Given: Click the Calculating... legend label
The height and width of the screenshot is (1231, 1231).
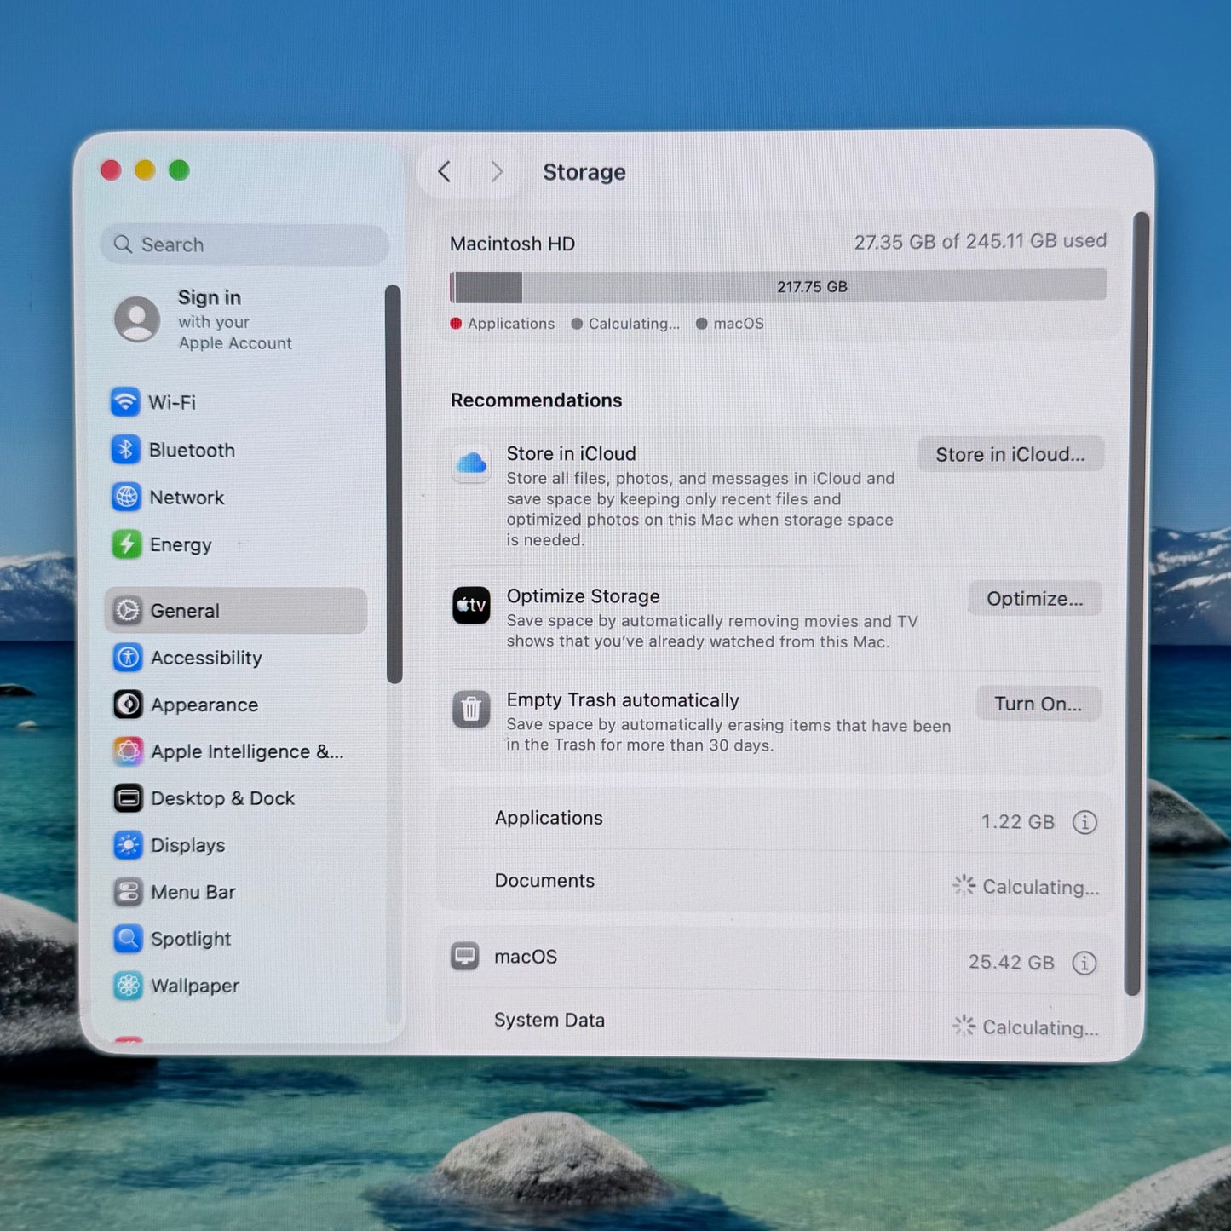Looking at the screenshot, I should (x=634, y=324).
